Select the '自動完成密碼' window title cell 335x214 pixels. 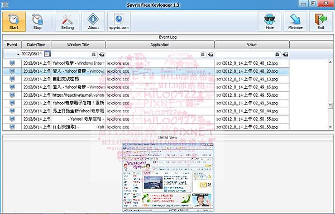click(78, 79)
